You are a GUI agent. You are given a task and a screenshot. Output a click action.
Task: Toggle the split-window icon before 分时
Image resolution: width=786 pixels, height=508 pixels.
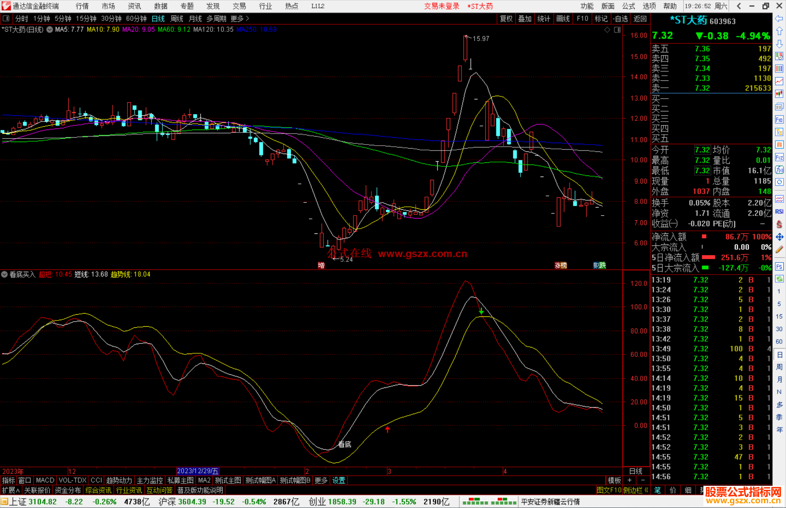6,19
